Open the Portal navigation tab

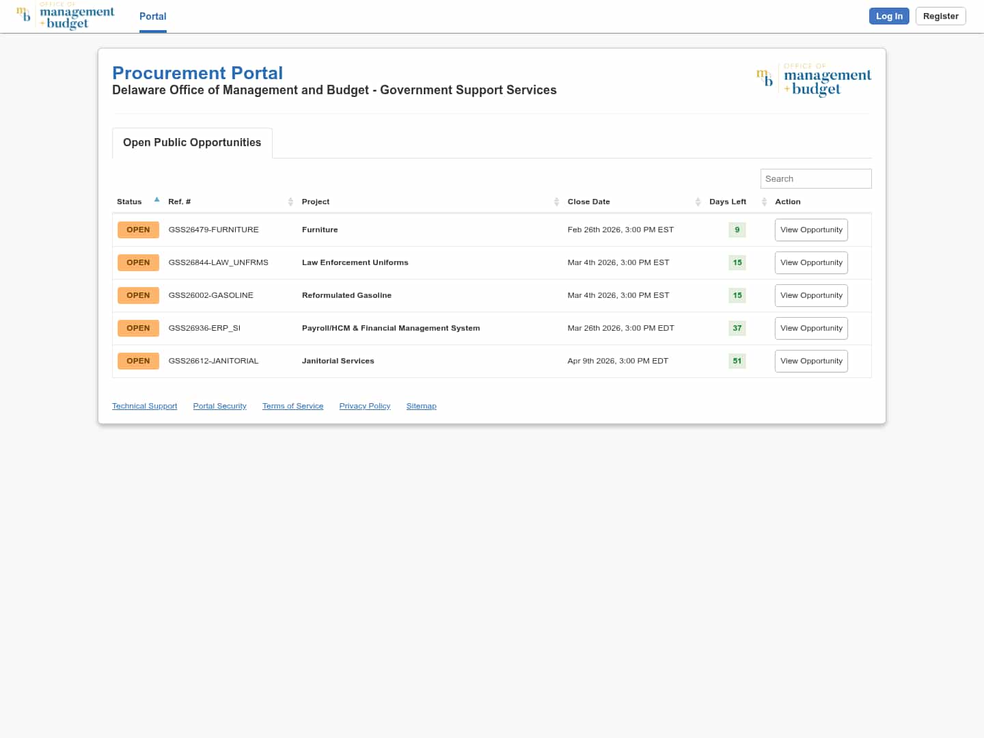click(152, 16)
